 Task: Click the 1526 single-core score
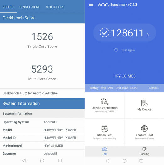click(x=42, y=37)
